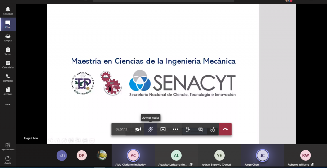Open Aplicaciones in the sidebar

8,147
